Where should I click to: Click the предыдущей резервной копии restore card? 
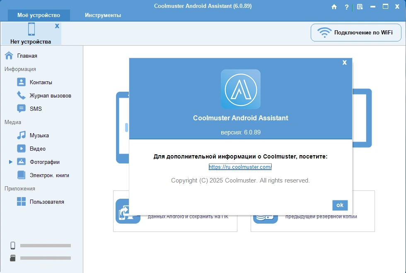click(x=312, y=211)
